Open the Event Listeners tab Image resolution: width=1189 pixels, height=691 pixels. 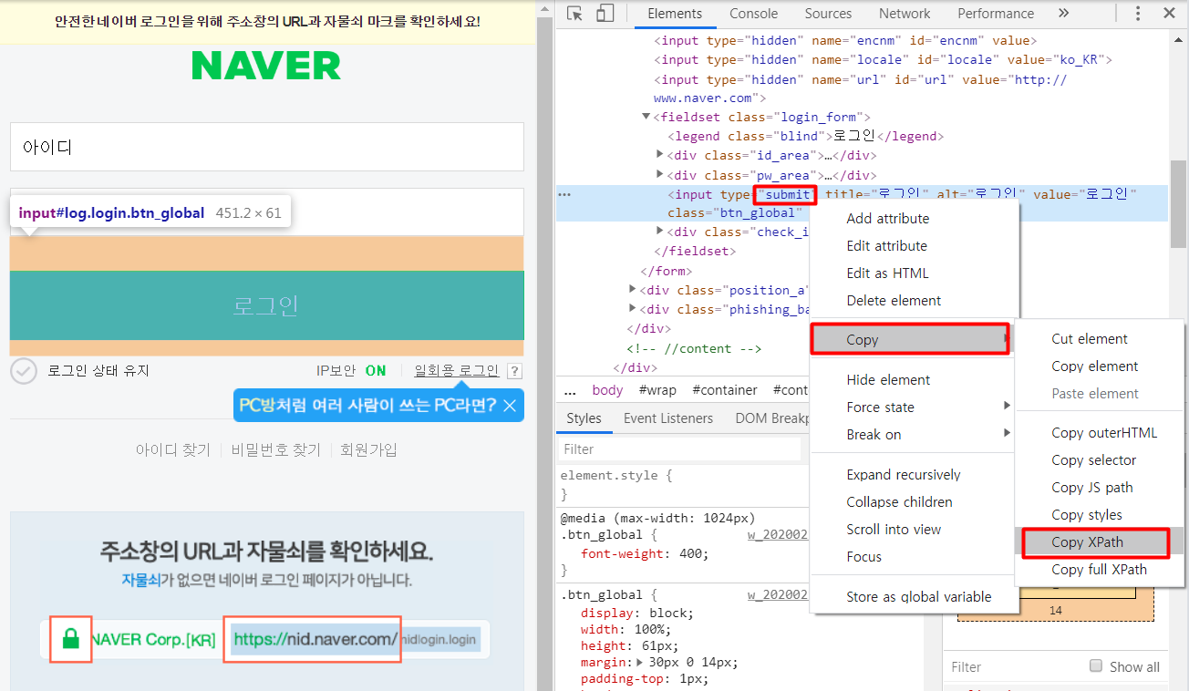point(668,418)
